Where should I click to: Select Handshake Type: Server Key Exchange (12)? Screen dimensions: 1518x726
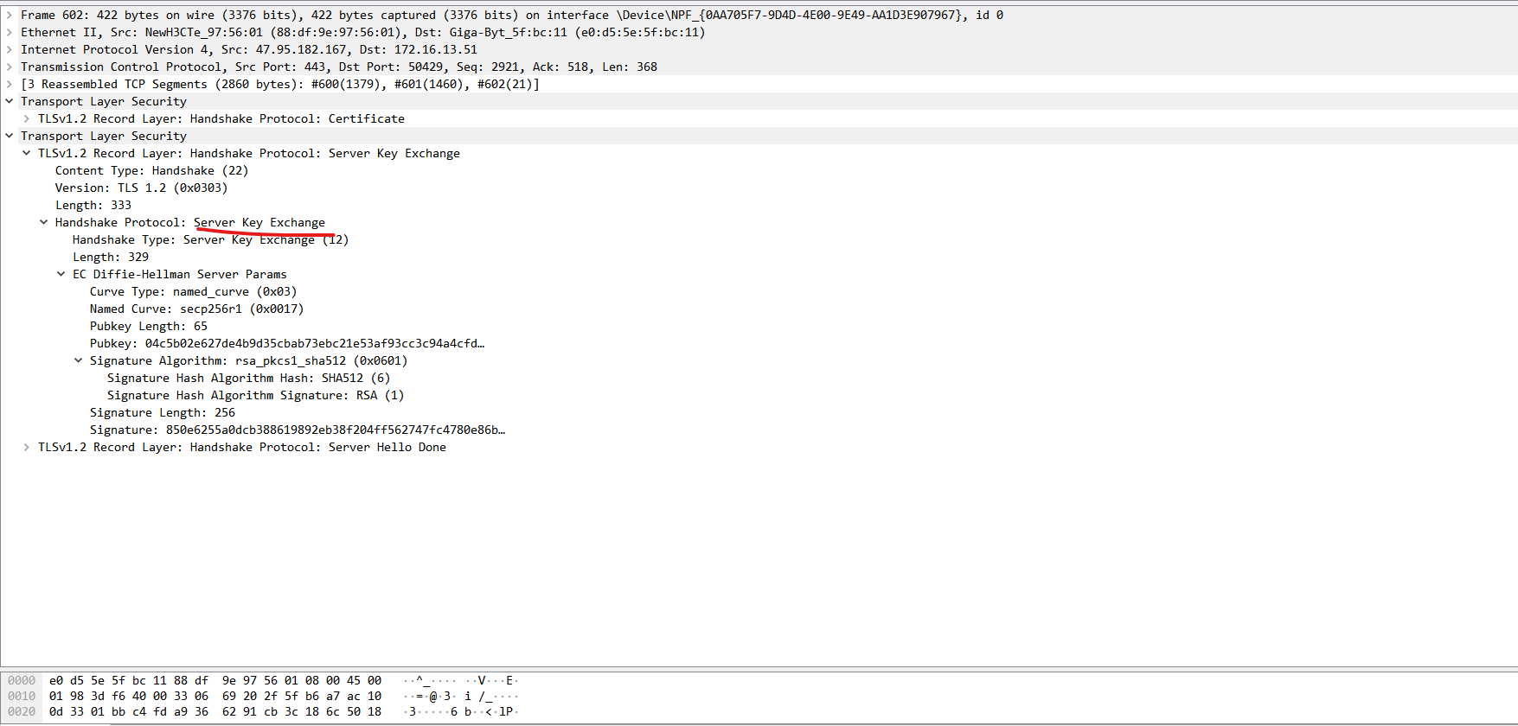[210, 239]
